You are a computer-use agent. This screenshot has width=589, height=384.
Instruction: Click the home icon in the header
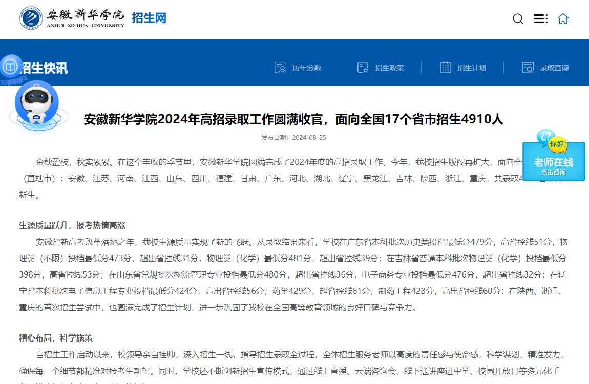pyautogui.click(x=563, y=18)
